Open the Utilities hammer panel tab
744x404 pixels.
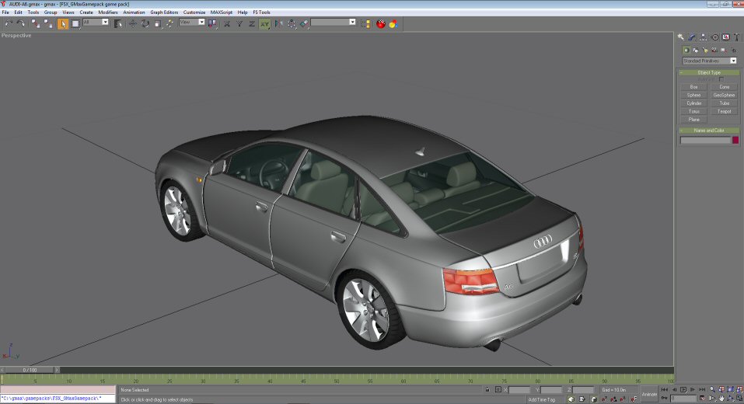click(x=737, y=37)
